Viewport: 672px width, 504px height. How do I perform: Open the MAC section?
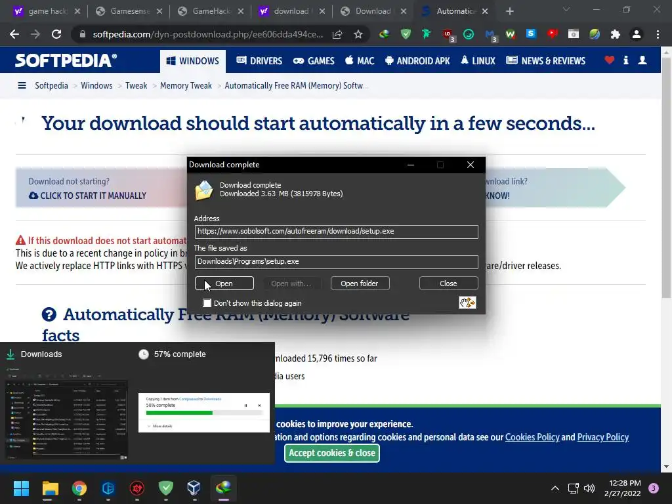click(x=360, y=61)
